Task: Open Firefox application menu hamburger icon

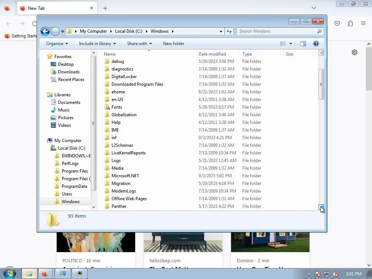Action: (363, 23)
